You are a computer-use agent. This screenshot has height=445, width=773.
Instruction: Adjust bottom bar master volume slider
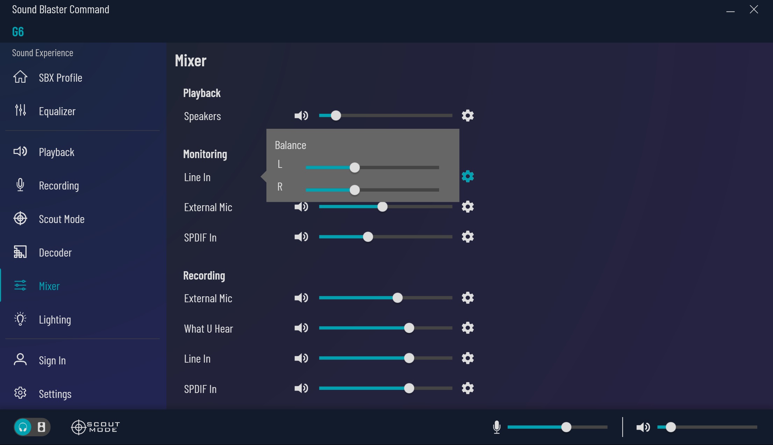coord(671,427)
